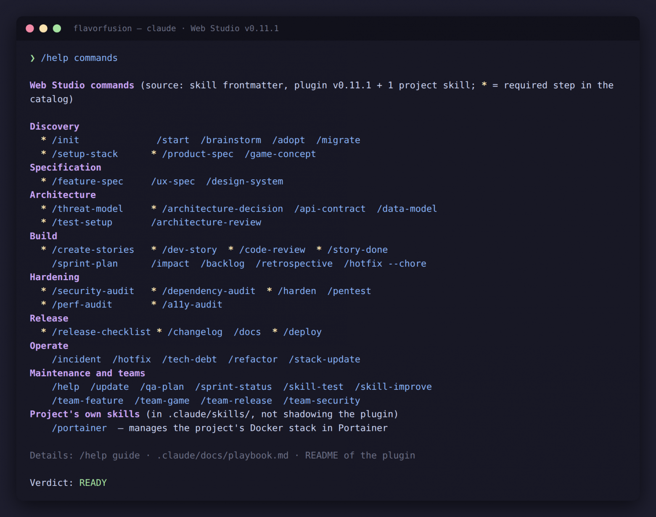This screenshot has height=517, width=656.
Task: Select the /migrate command
Action: (338, 140)
